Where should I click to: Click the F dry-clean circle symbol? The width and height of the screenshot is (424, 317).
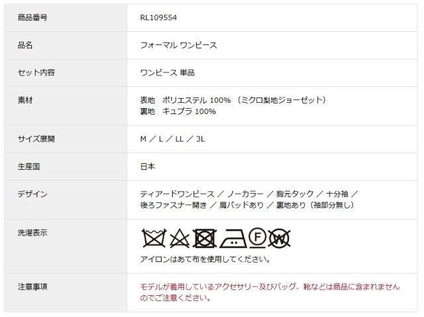pos(257,238)
